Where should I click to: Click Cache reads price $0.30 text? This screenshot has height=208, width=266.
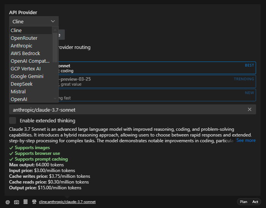tap(49, 182)
